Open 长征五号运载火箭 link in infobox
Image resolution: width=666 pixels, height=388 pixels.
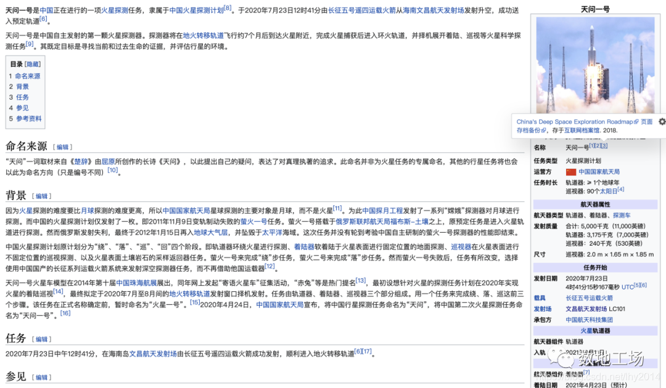(x=589, y=298)
